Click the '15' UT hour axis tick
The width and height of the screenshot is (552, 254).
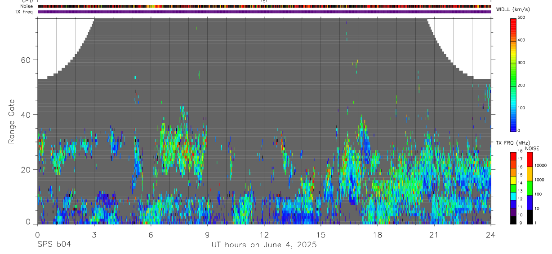321,235
